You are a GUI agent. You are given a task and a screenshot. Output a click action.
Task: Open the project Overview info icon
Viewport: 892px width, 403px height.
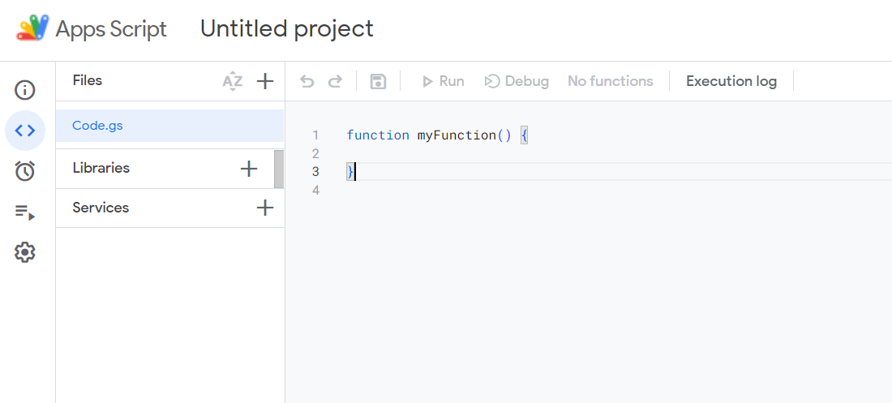click(25, 90)
